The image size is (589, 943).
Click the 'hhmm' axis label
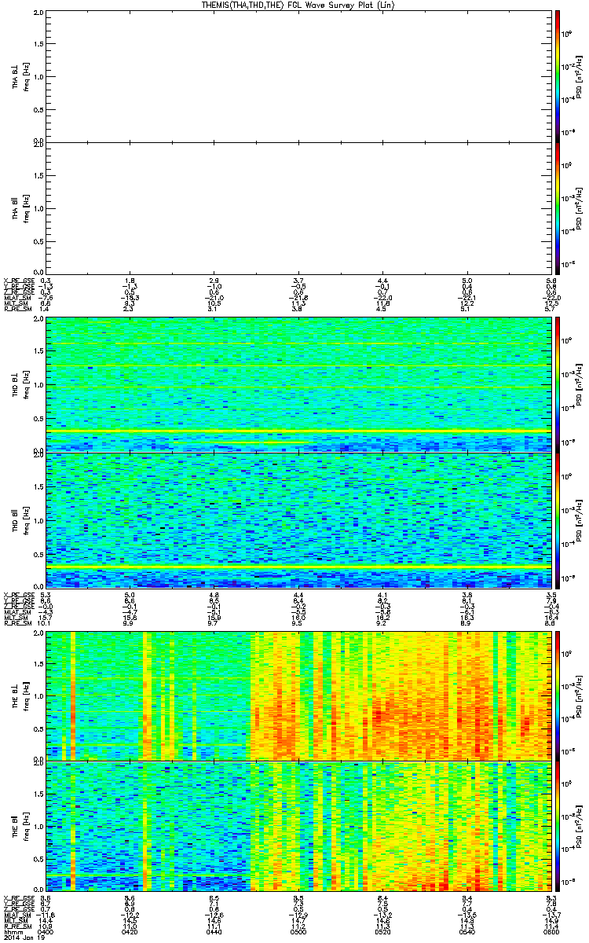coord(12,931)
